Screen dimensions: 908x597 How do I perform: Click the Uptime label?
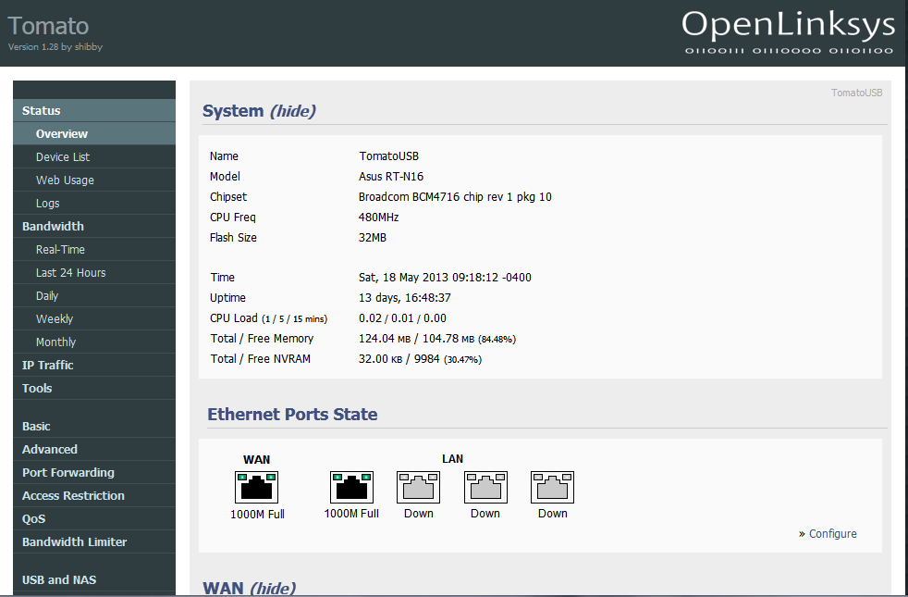(x=227, y=298)
